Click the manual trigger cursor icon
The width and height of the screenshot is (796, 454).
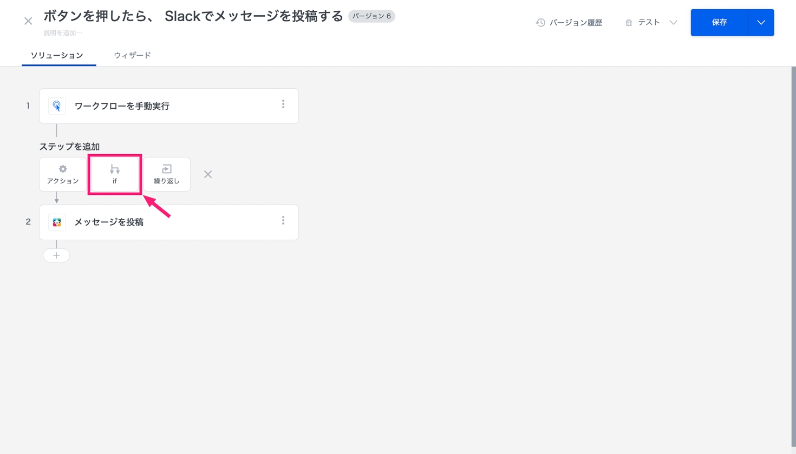[57, 106]
